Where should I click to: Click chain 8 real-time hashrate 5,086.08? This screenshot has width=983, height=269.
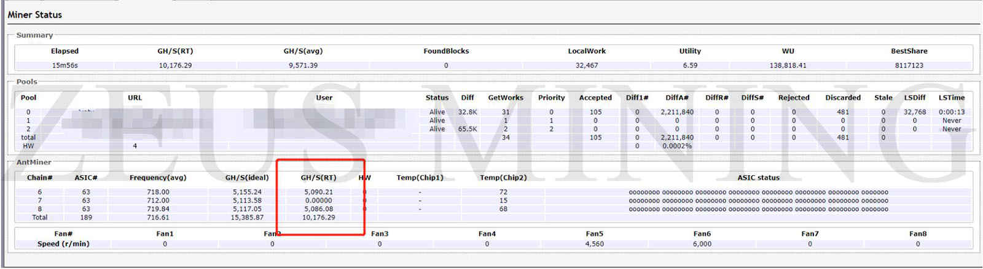[319, 209]
